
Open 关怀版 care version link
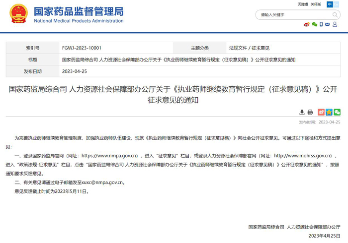point(316,4)
